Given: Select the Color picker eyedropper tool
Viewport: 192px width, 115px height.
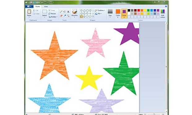Looking at the screenshot, I should pyautogui.click(x=65, y=16).
